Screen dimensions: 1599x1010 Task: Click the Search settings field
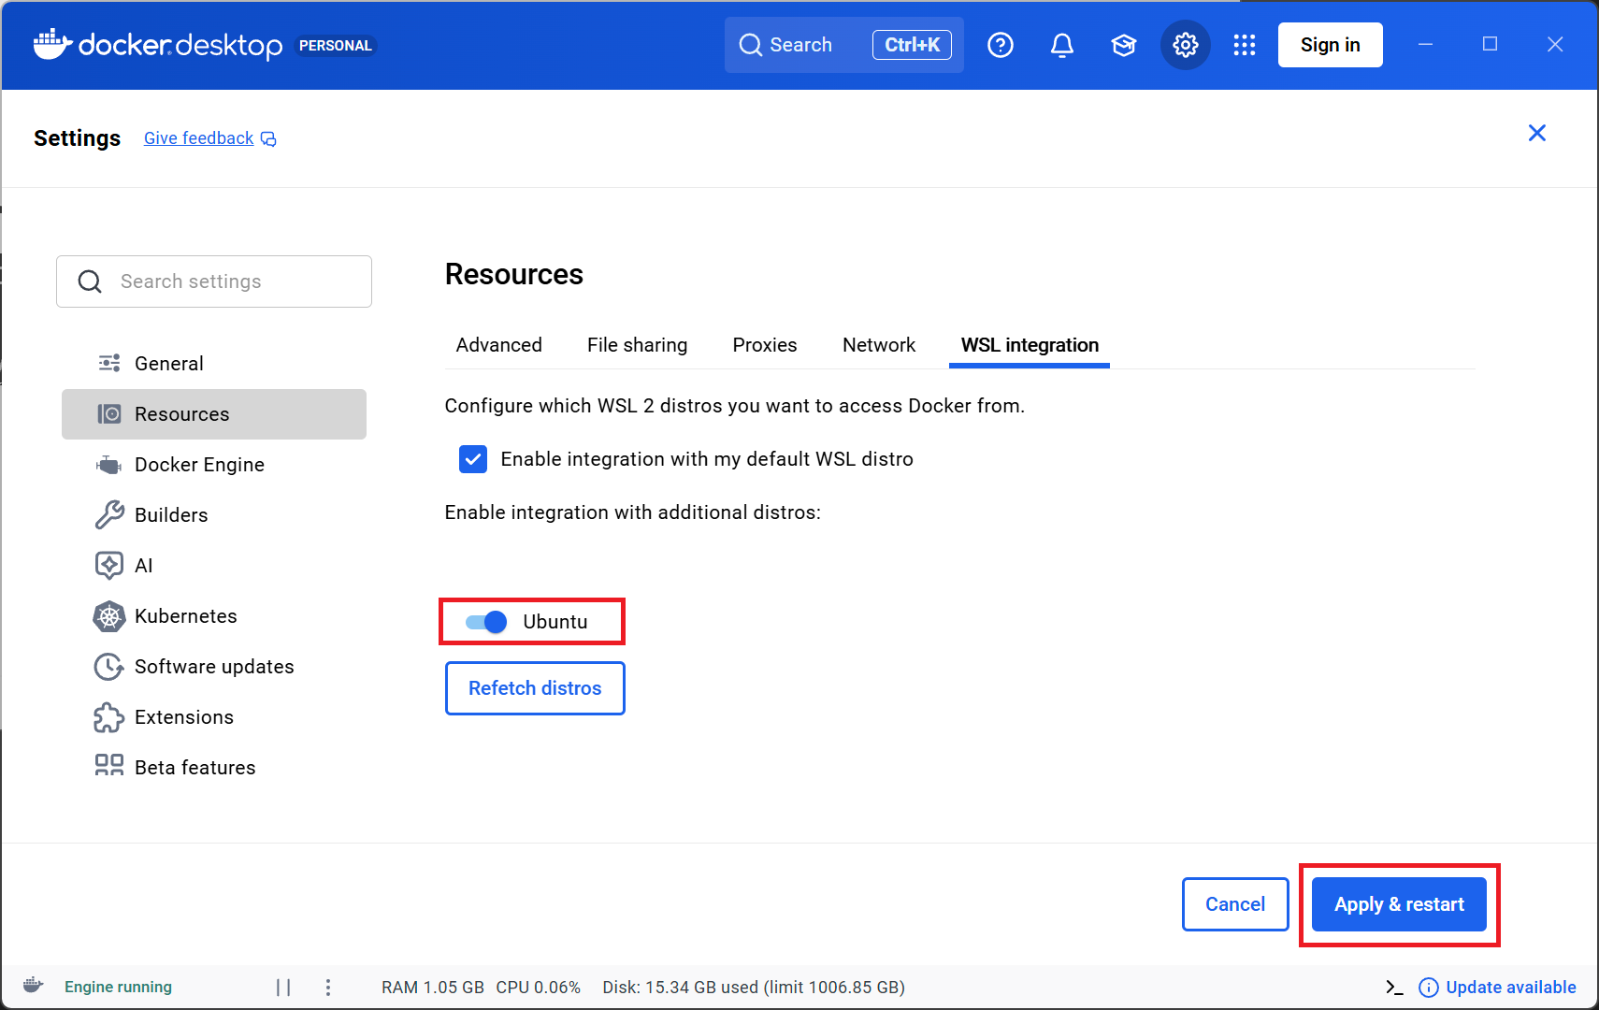[x=213, y=281]
